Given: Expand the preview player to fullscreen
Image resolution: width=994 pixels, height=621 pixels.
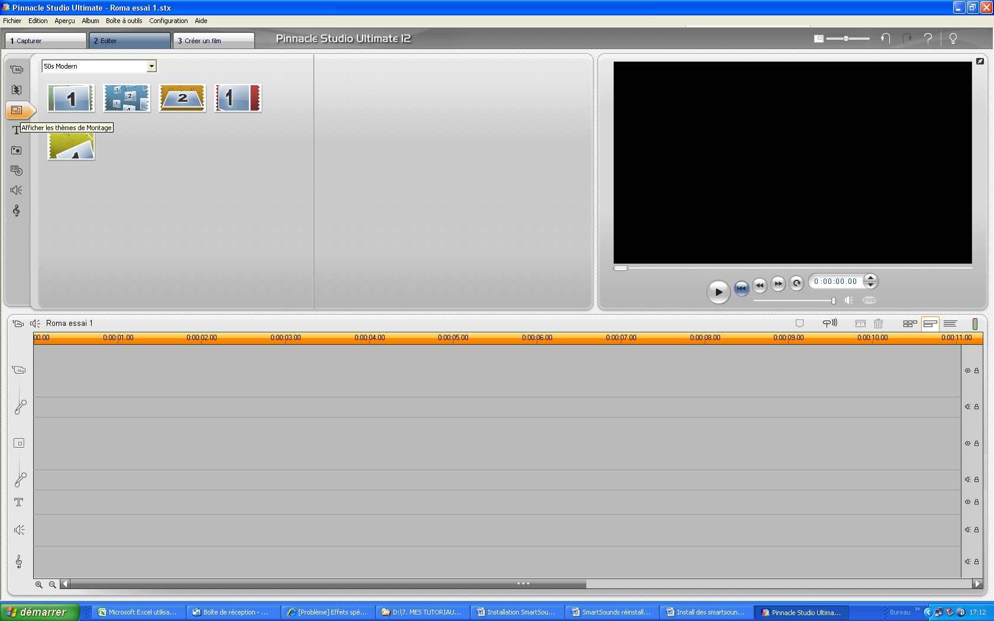Looking at the screenshot, I should (x=980, y=61).
